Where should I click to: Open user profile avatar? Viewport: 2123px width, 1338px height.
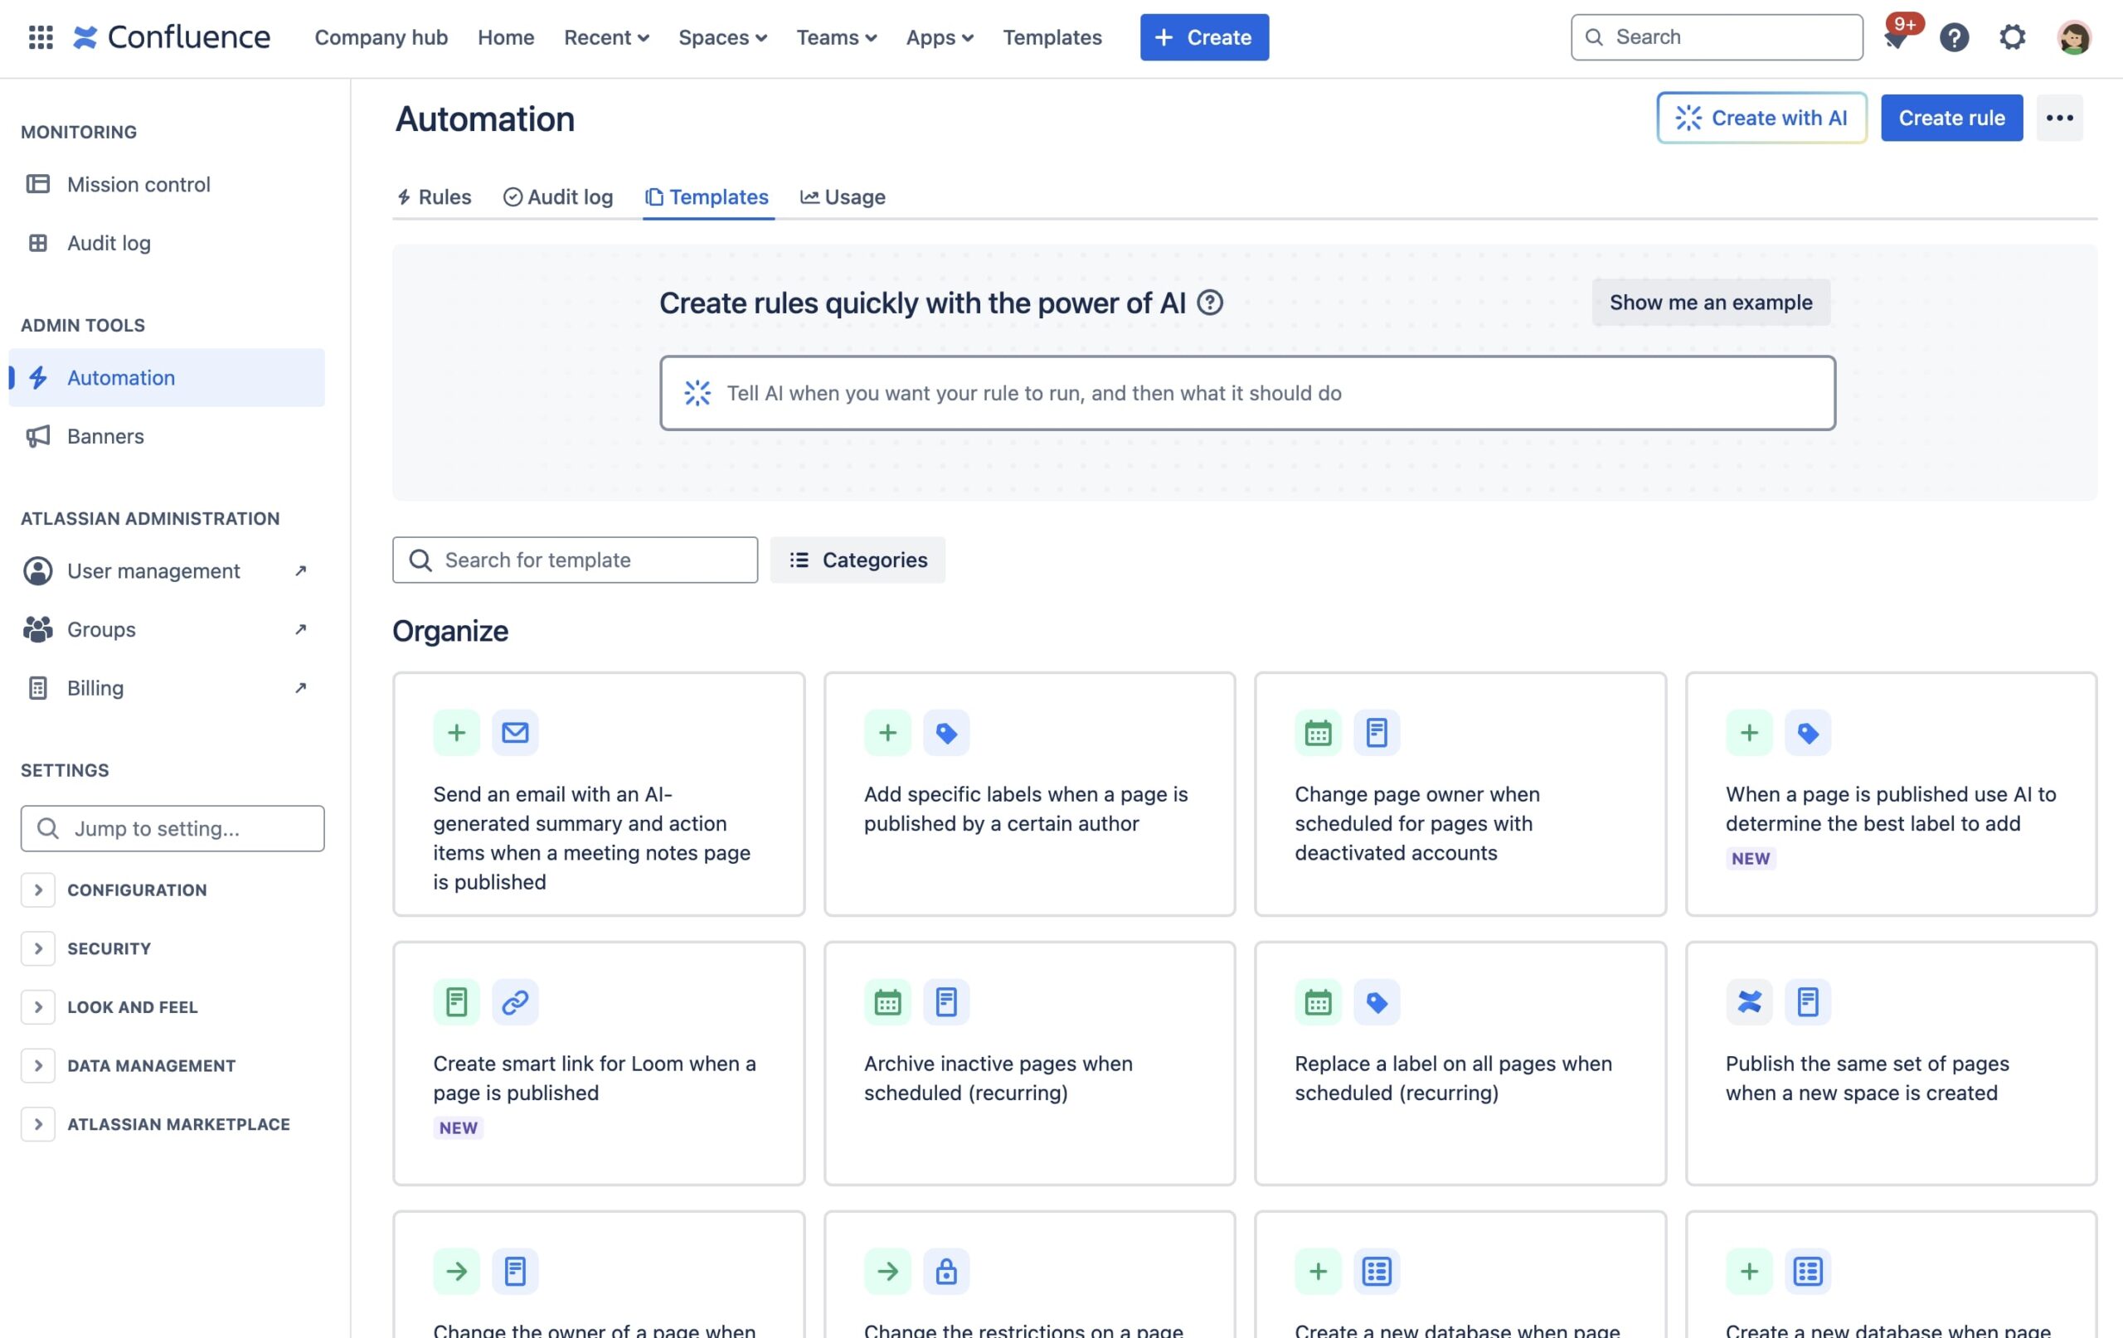tap(2073, 37)
